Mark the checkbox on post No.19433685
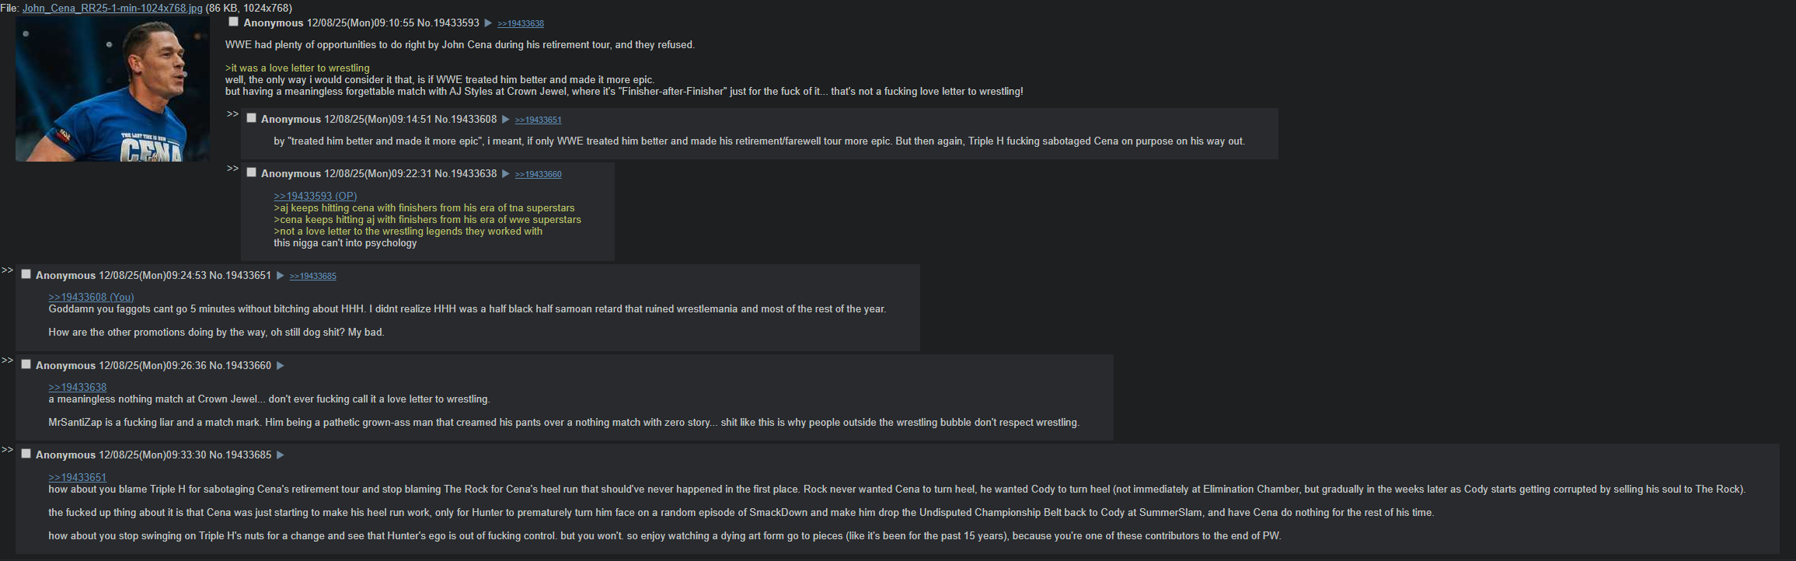1796x561 pixels. pyautogui.click(x=26, y=454)
